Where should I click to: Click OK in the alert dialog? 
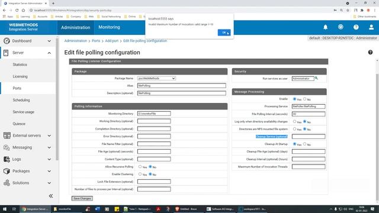tap(224, 33)
